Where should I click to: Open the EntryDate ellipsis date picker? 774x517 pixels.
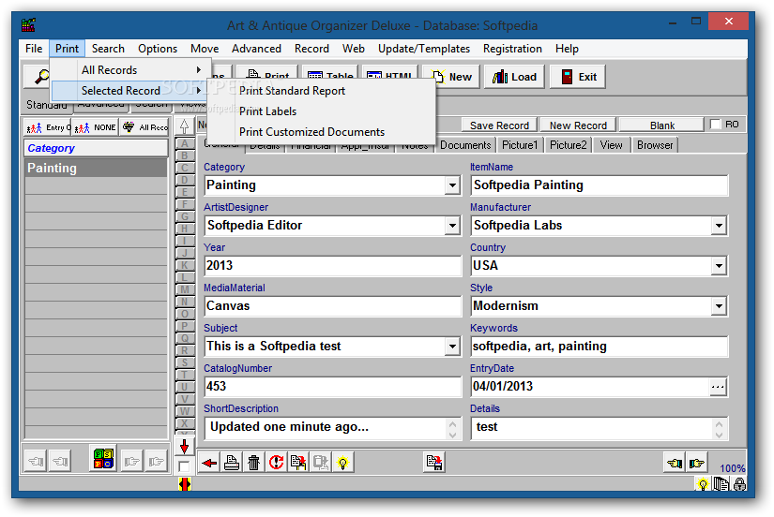tap(718, 387)
